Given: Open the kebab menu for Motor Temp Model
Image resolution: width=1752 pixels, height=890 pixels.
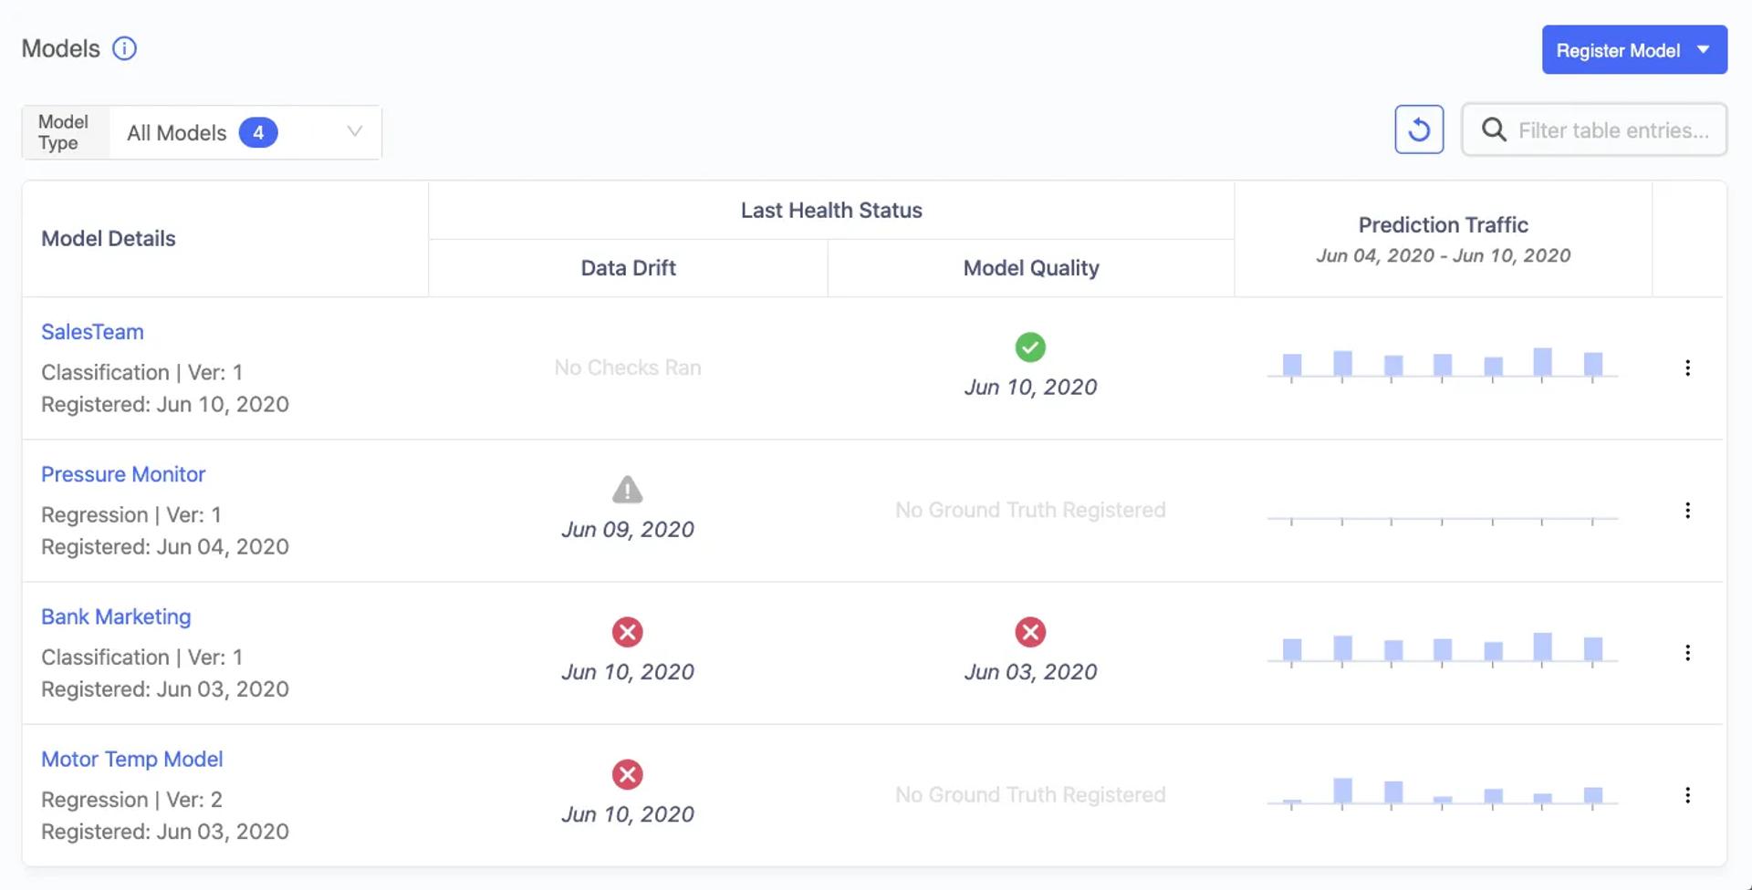Looking at the screenshot, I should pos(1687,795).
